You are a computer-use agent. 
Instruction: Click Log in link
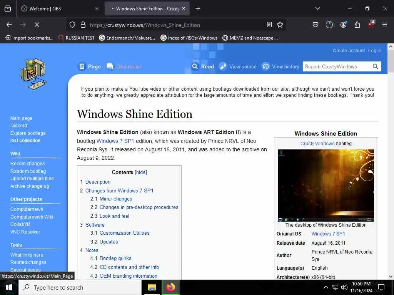(x=375, y=50)
